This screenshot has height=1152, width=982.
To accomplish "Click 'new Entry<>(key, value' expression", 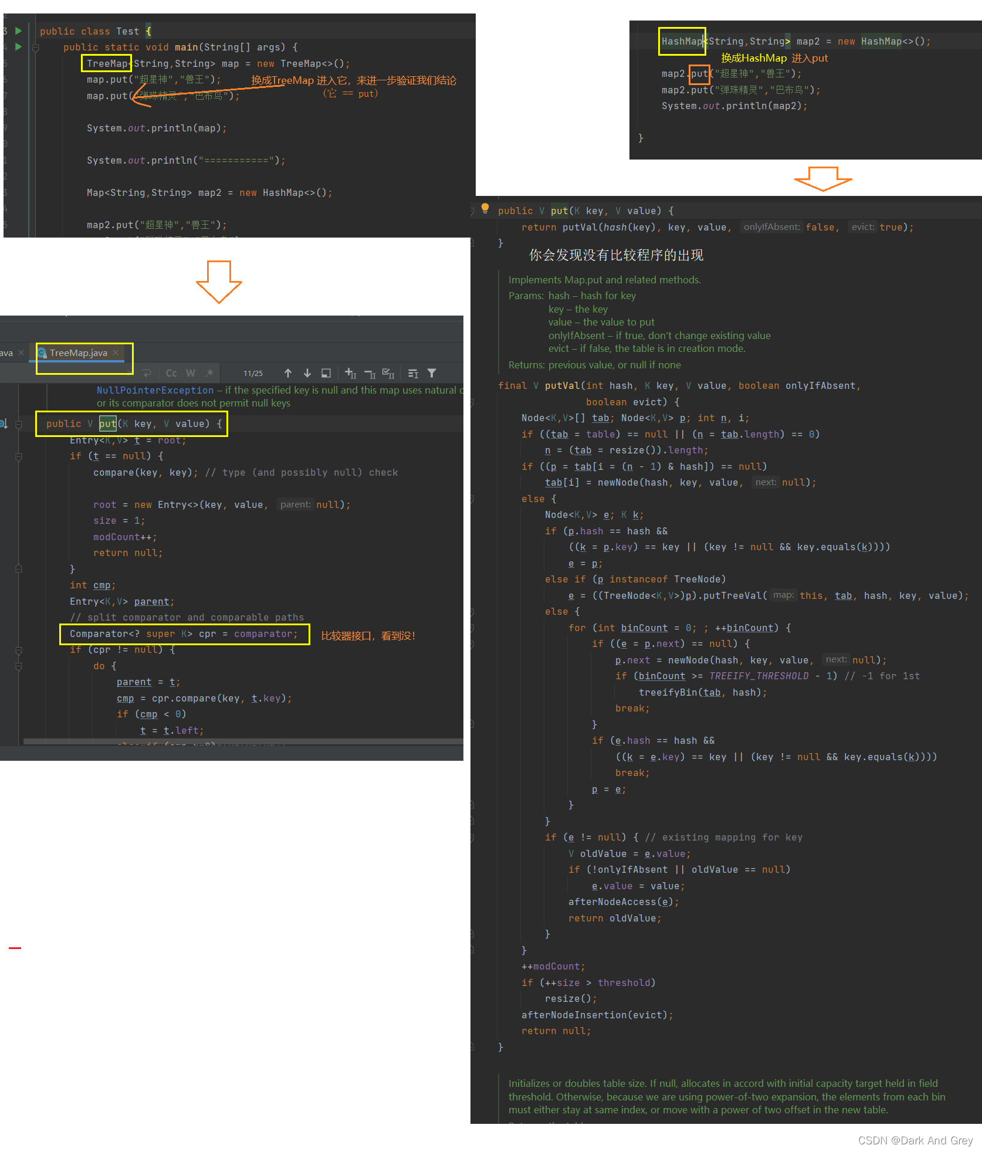I will point(198,504).
